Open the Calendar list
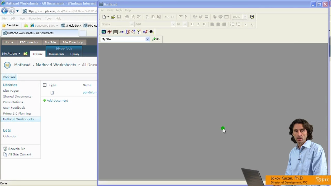 10,136
